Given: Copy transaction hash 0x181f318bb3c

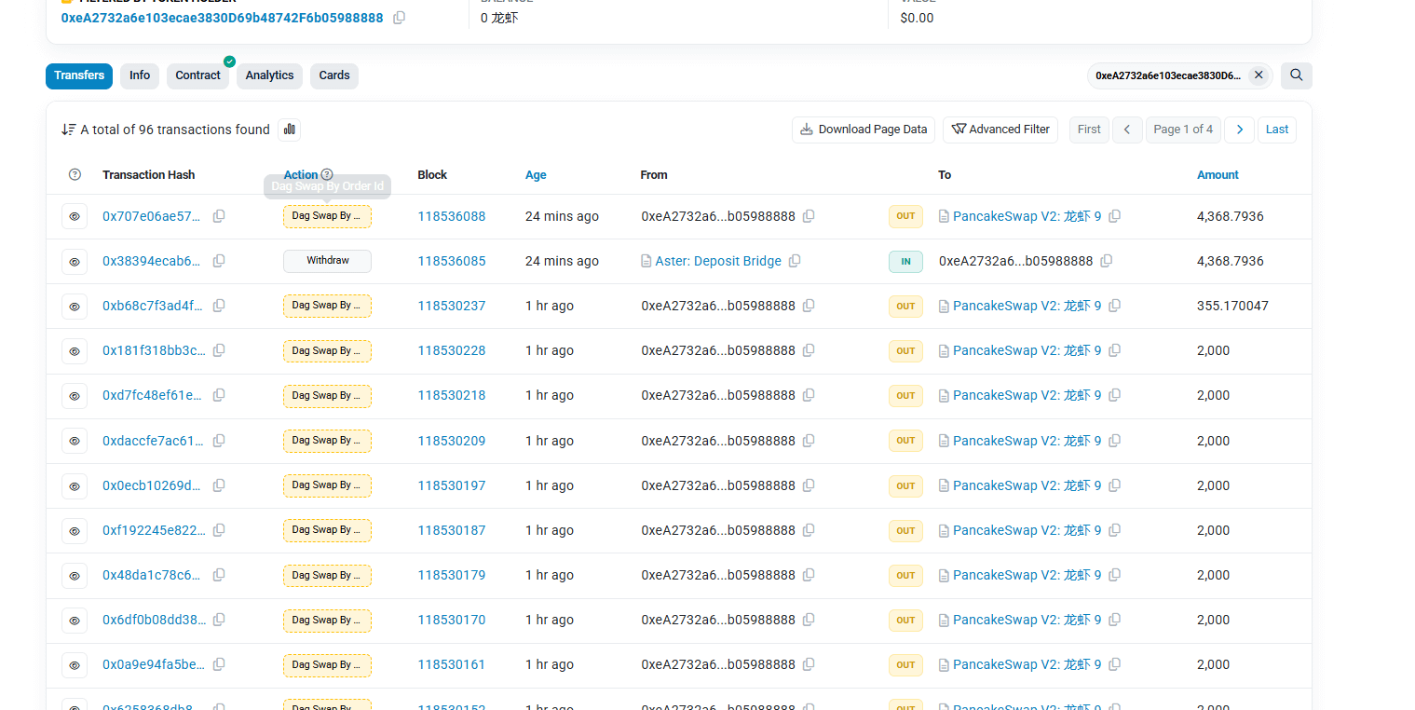Looking at the screenshot, I should pyautogui.click(x=219, y=350).
